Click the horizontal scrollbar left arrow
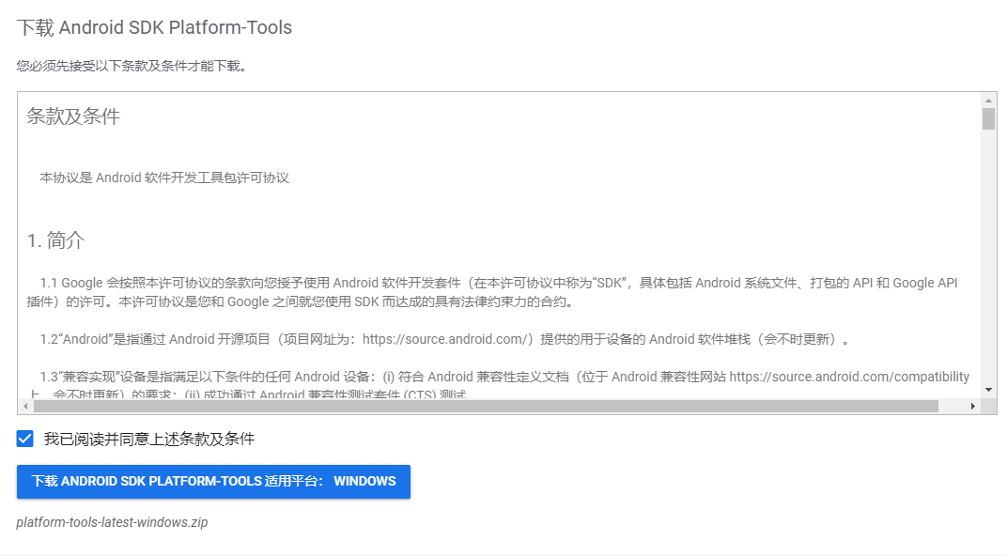This screenshot has width=1007, height=556. pyautogui.click(x=25, y=407)
